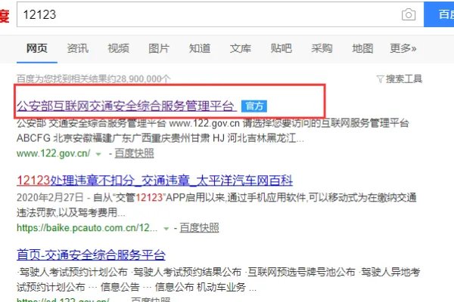Click the blue Baidu search button
Viewport: 454px width, 302px height.
click(x=439, y=14)
